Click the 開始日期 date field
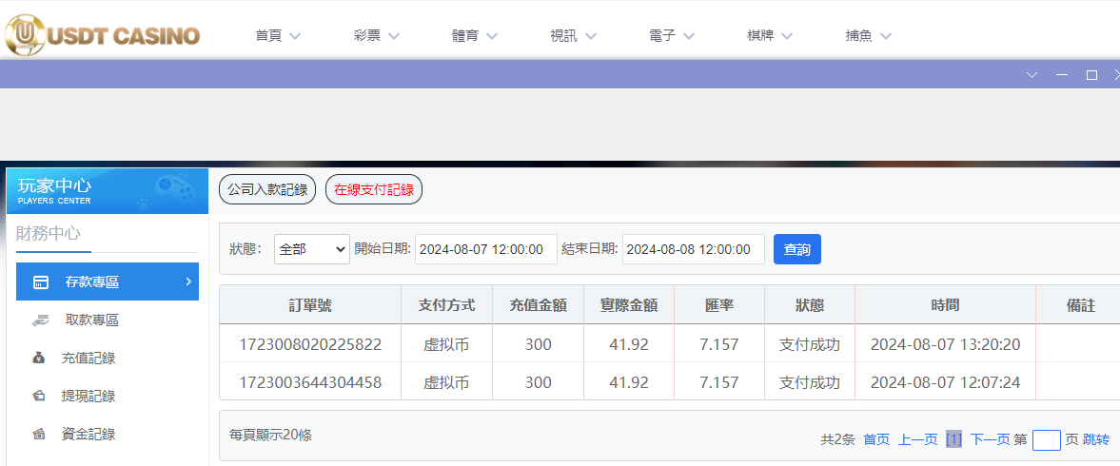This screenshot has width=1120, height=466. coord(485,249)
